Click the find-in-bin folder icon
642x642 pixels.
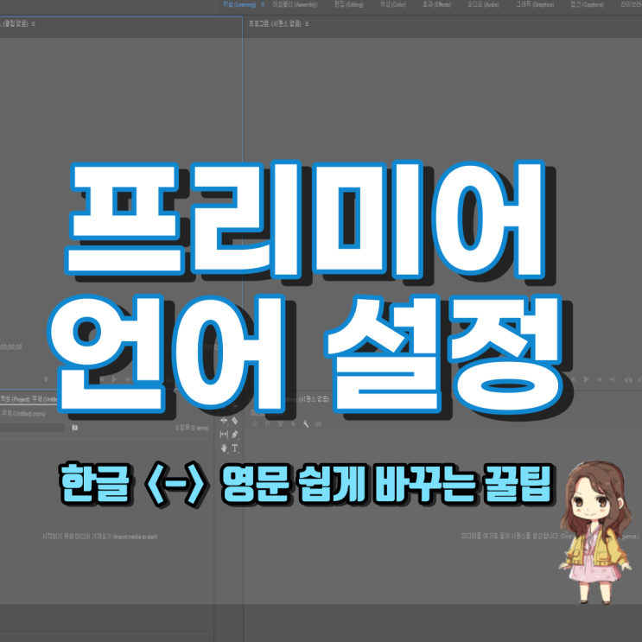coord(75,428)
